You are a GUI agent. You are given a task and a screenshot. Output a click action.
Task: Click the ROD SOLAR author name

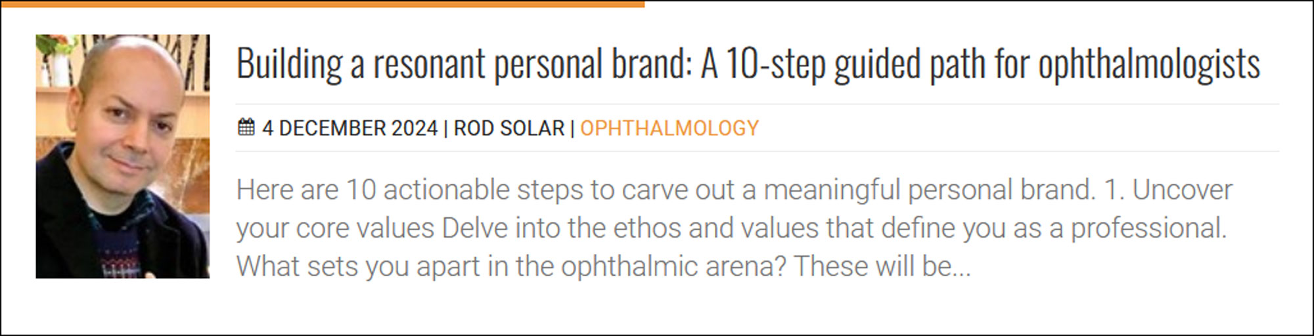[509, 128]
